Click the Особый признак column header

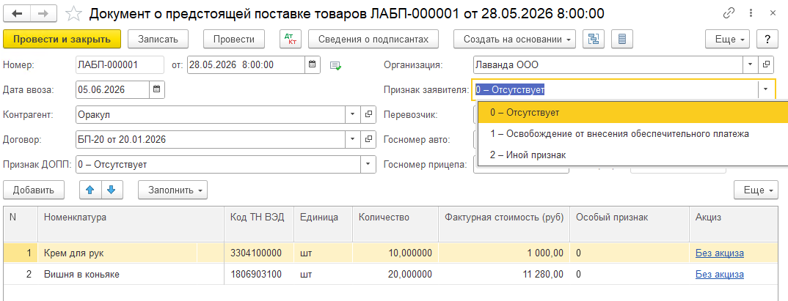coord(630,224)
